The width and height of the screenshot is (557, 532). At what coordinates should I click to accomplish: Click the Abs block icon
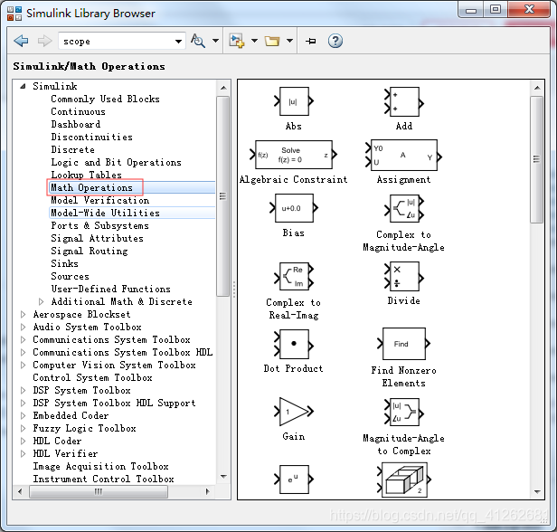294,101
